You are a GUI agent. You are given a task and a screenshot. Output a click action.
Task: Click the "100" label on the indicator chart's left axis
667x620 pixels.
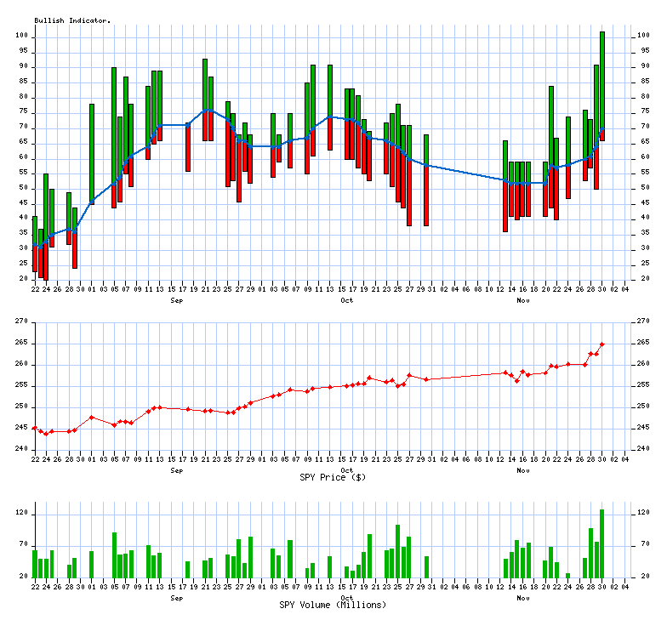[x=22, y=37]
